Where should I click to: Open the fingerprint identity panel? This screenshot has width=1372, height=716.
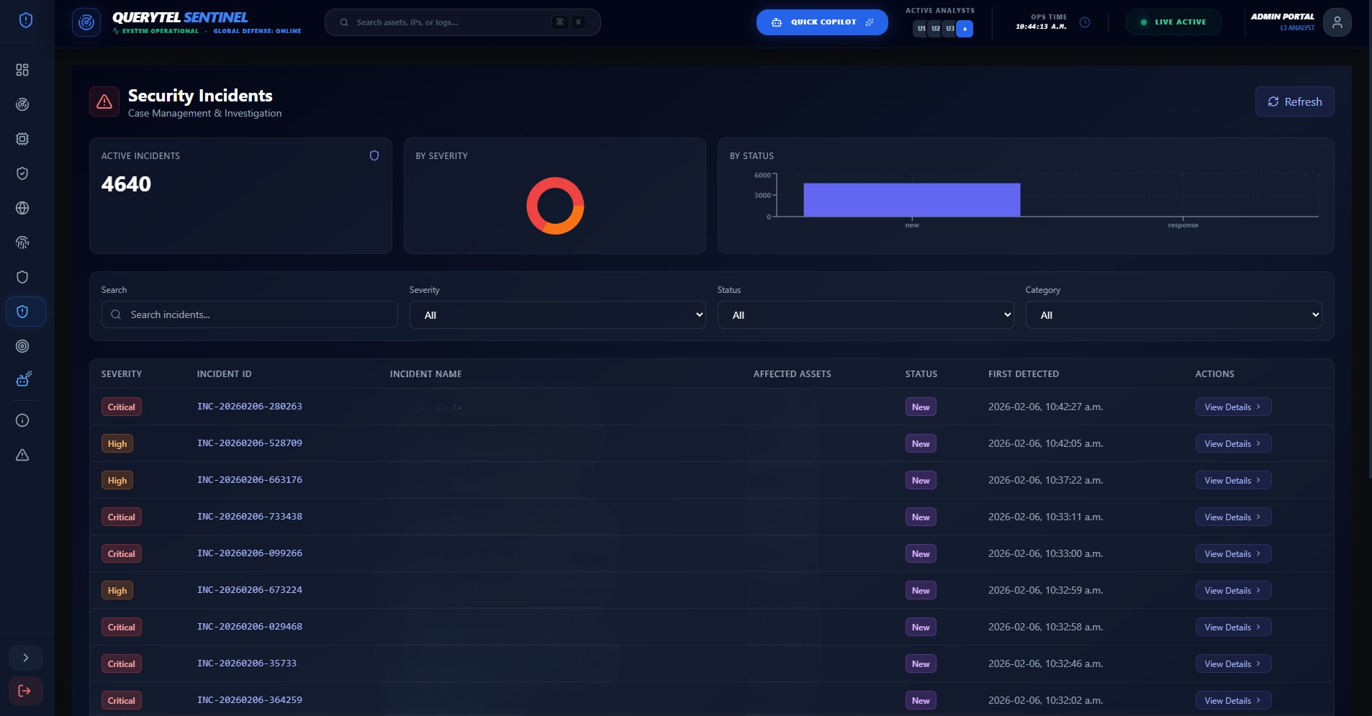click(x=23, y=243)
